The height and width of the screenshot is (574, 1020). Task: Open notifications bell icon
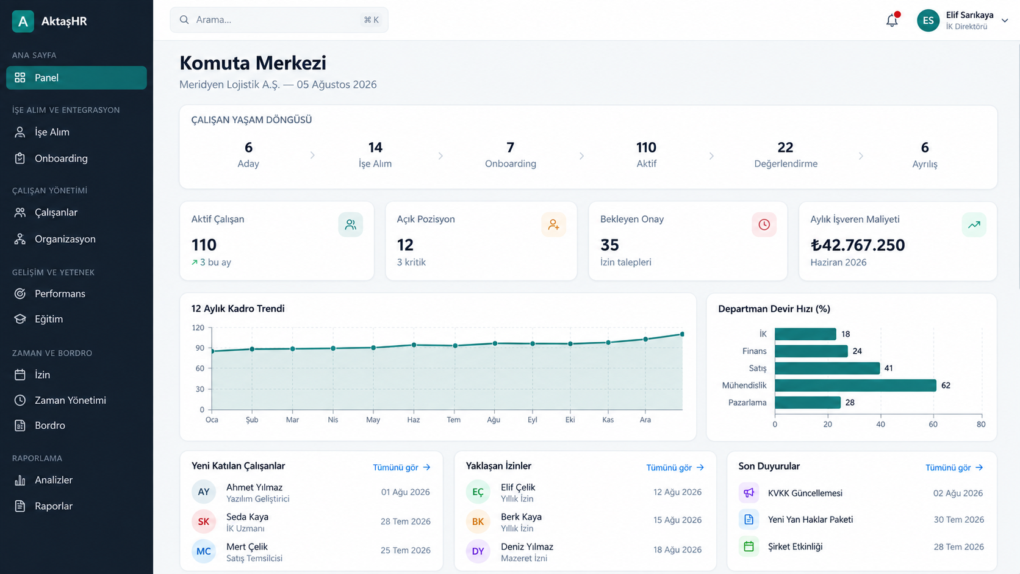892,20
